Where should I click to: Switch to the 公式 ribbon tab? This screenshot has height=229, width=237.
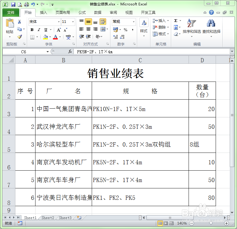point(82,13)
